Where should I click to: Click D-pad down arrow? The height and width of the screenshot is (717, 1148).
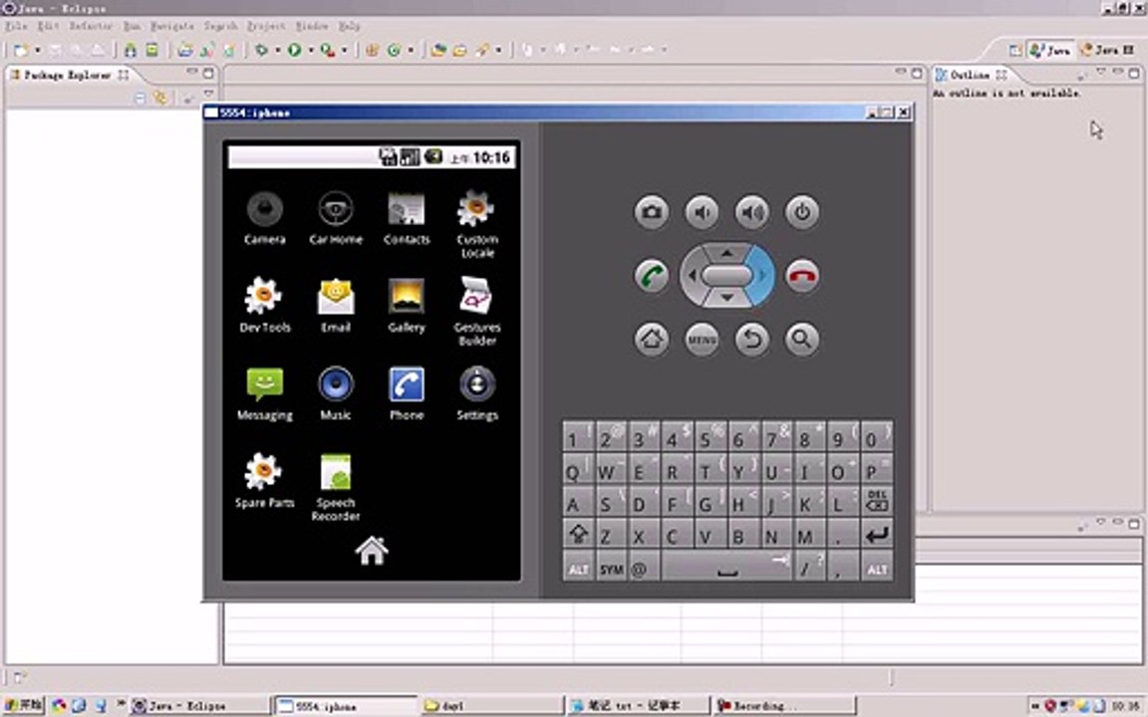point(726,298)
